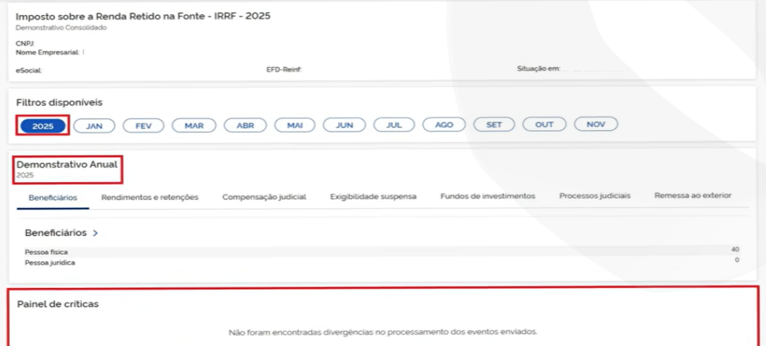Pick the JUL month filter
766x346 pixels.
(x=394, y=126)
